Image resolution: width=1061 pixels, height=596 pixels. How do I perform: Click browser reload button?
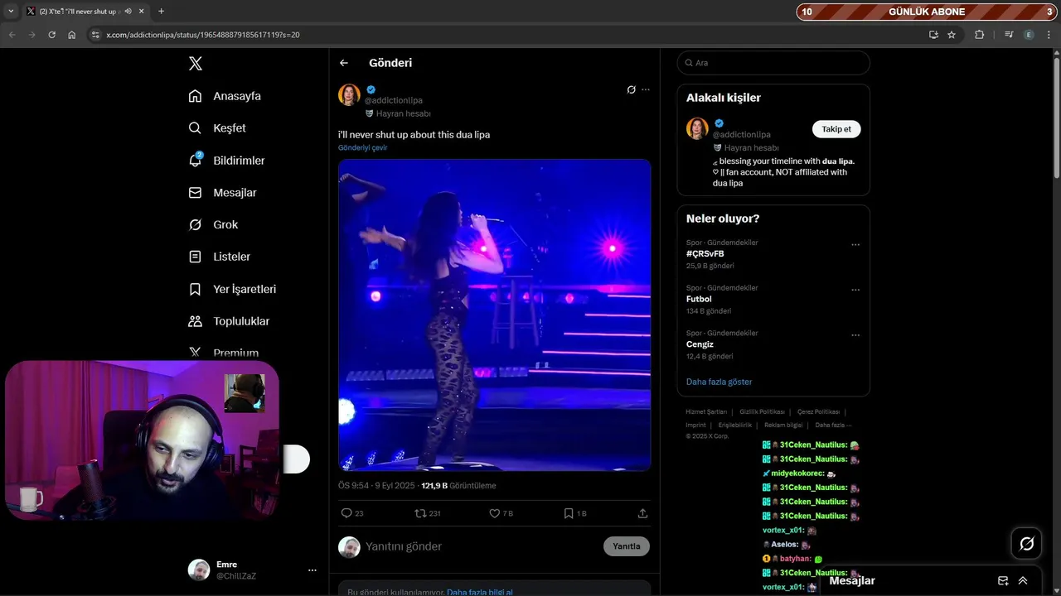pos(51,35)
